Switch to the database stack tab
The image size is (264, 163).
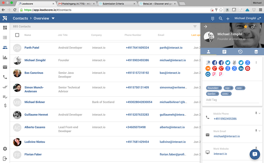(256, 52)
